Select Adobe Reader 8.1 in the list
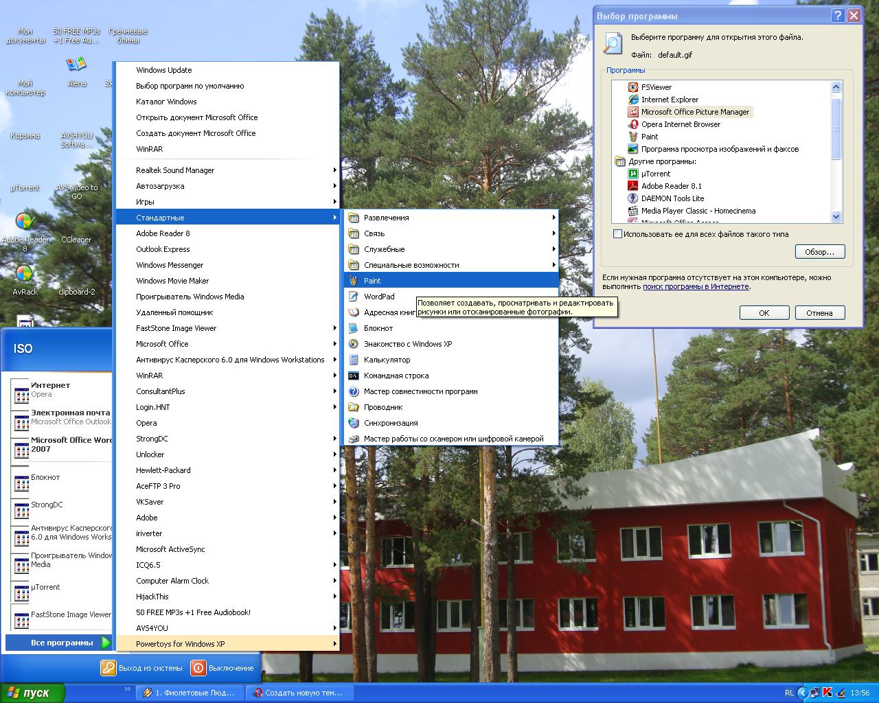Viewport: 879px width, 703px height. [x=671, y=186]
